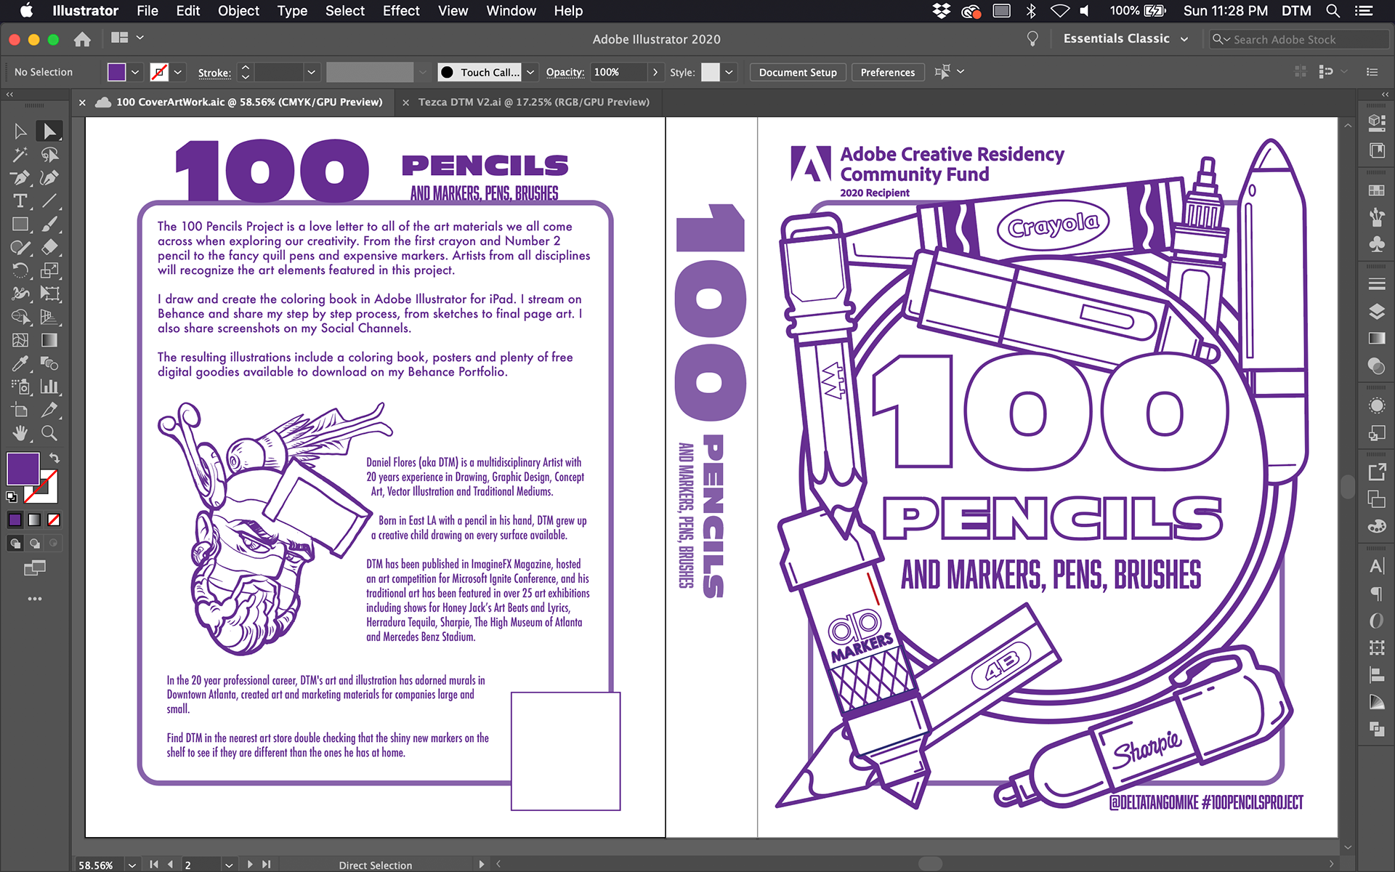
Task: Swap fill and stroke colors
Action: [54, 458]
